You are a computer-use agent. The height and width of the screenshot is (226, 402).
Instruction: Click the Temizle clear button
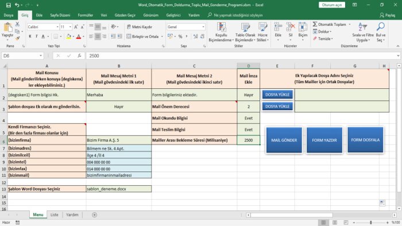(x=323, y=38)
